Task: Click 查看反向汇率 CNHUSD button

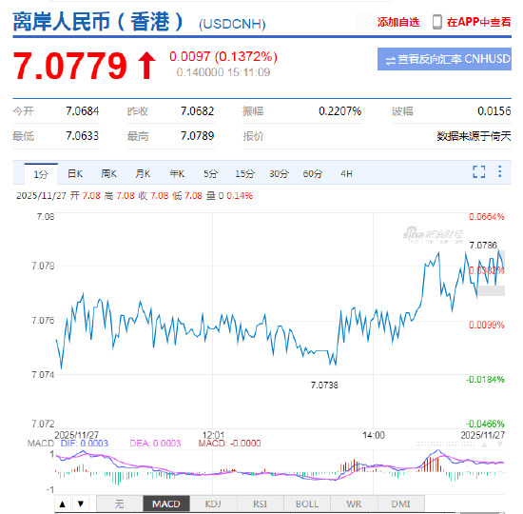Action: [x=444, y=59]
